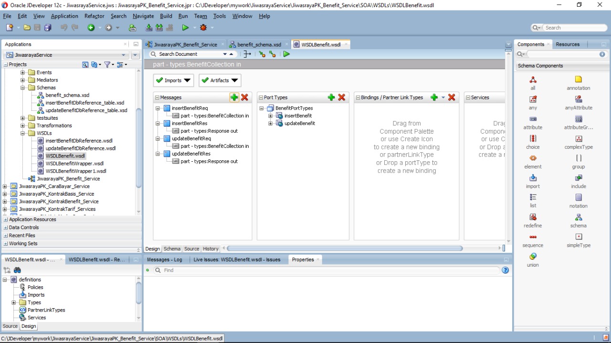The height and width of the screenshot is (343, 611).
Task: Select the 'redefine' schema component
Action: coord(533,220)
